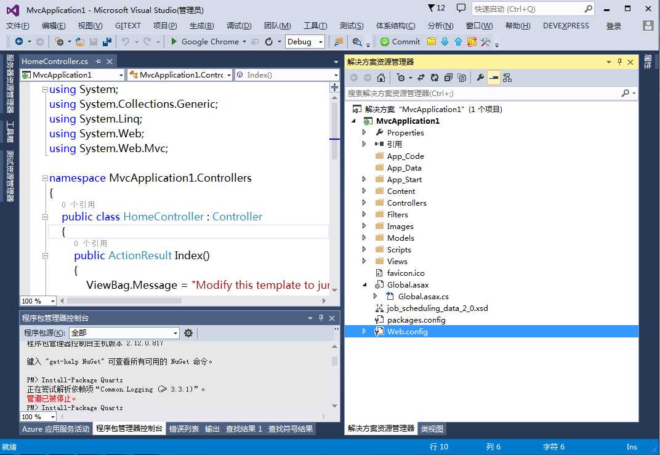
Task: Click the user account avatar icon
Action: [x=648, y=26]
